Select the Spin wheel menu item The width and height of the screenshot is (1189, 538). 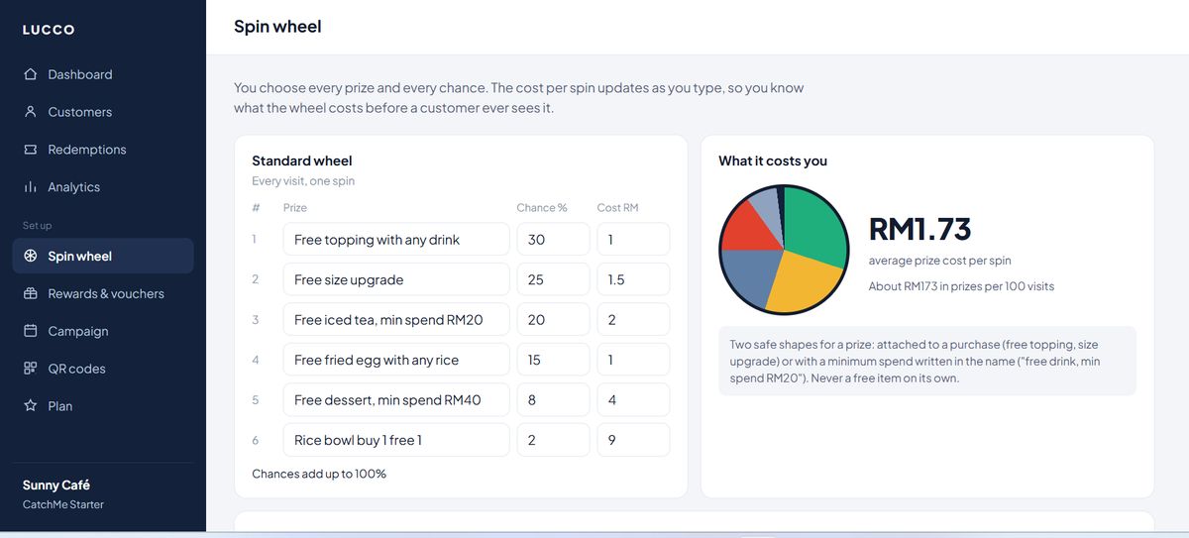[103, 256]
